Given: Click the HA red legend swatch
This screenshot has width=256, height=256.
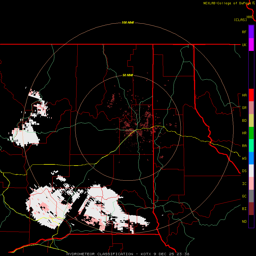Looking at the screenshot, I should pyautogui.click(x=251, y=95).
